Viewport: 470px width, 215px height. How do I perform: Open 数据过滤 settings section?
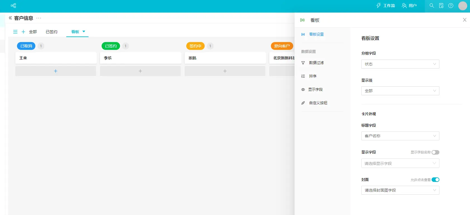pos(316,63)
